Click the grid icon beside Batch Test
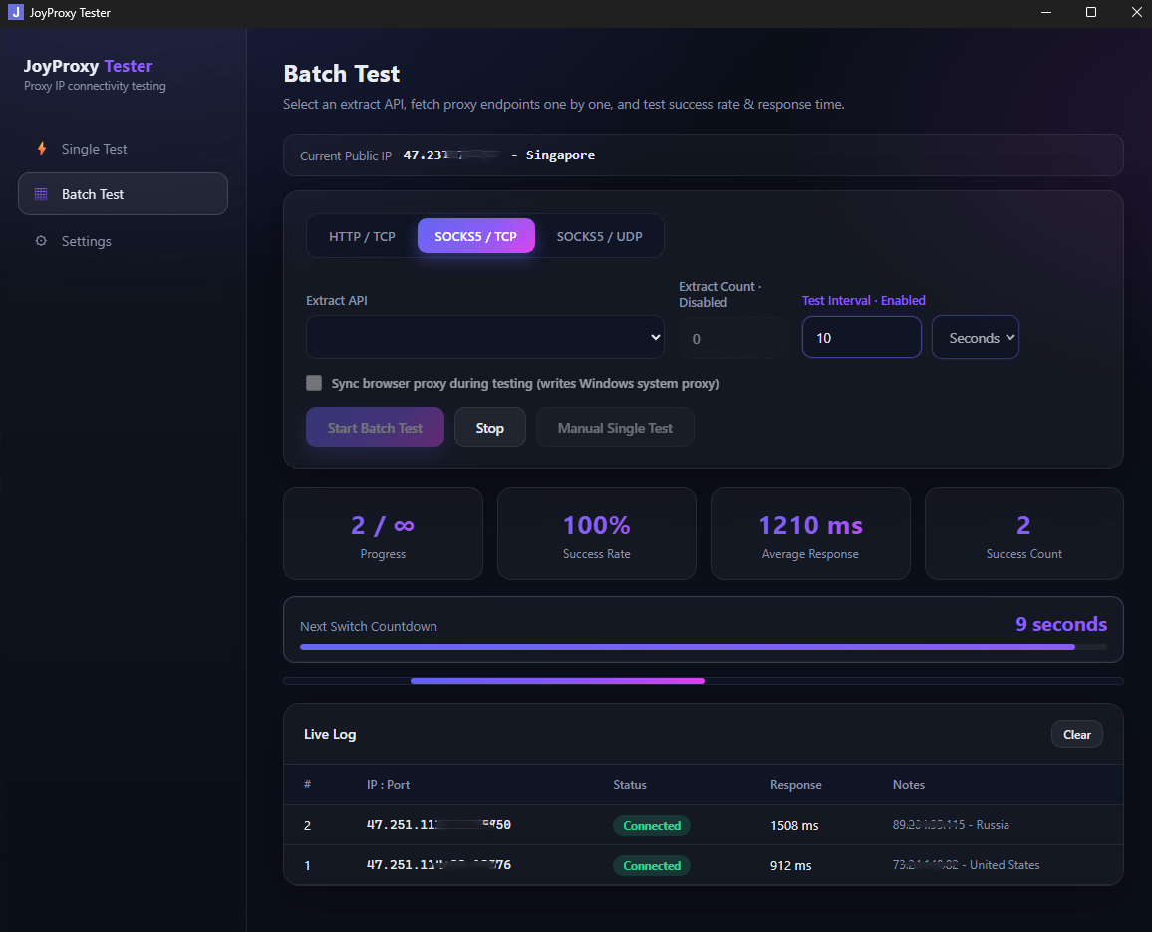This screenshot has height=932, width=1152. (41, 194)
